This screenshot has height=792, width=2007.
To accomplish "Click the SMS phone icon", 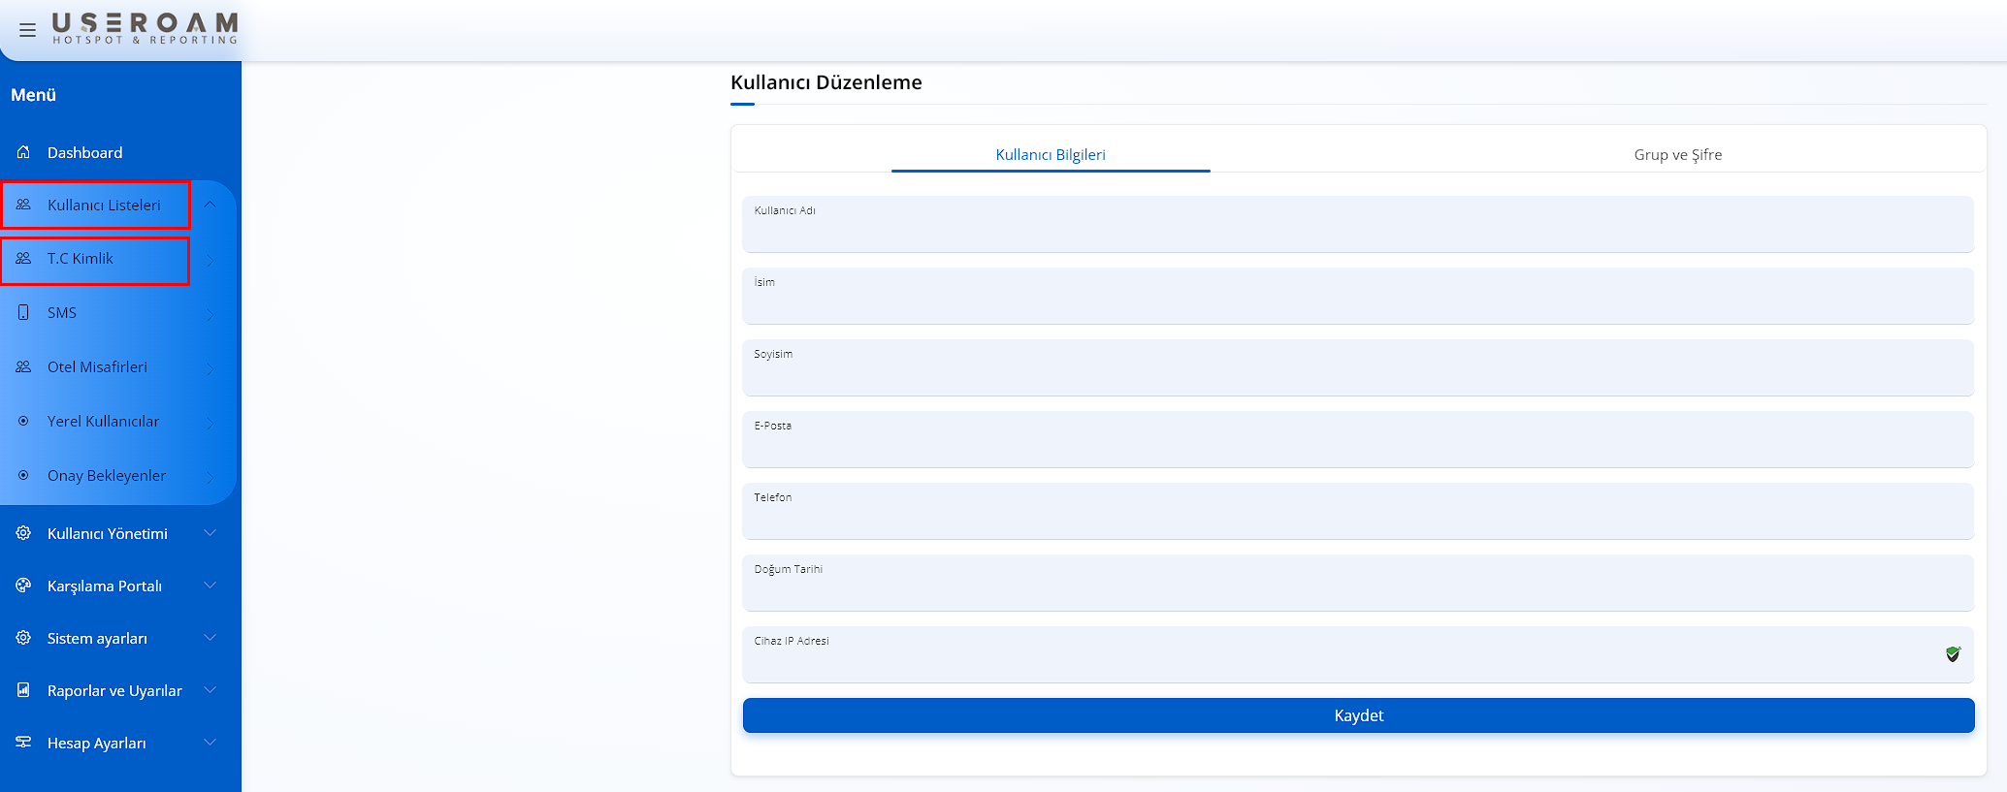I will click(23, 312).
